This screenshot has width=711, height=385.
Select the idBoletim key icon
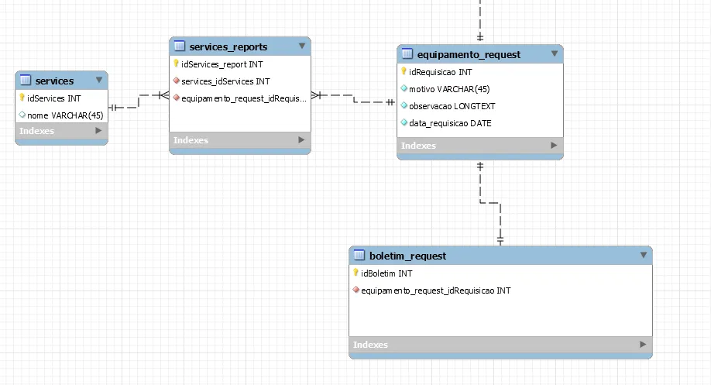(x=355, y=273)
